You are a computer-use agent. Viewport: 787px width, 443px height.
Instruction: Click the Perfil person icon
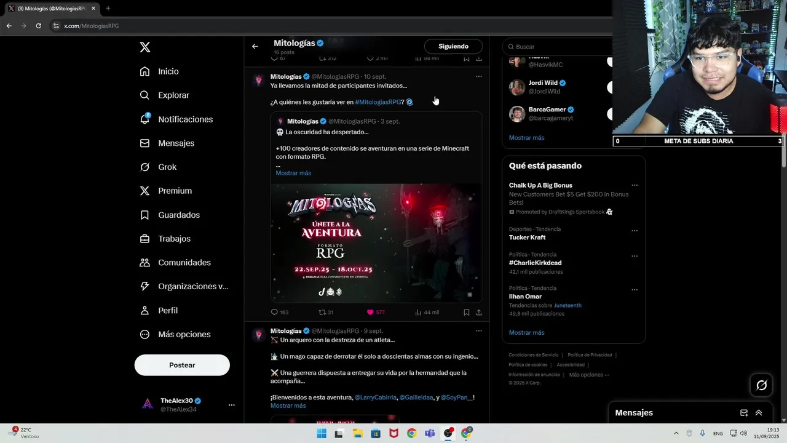click(x=144, y=310)
